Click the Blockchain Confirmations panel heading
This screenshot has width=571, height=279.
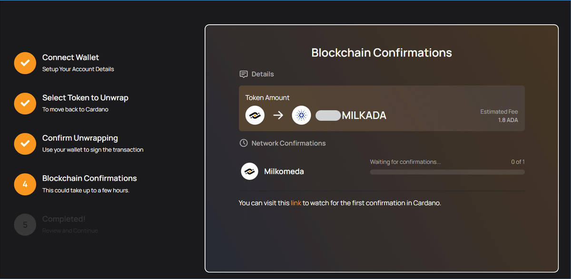[x=382, y=52]
